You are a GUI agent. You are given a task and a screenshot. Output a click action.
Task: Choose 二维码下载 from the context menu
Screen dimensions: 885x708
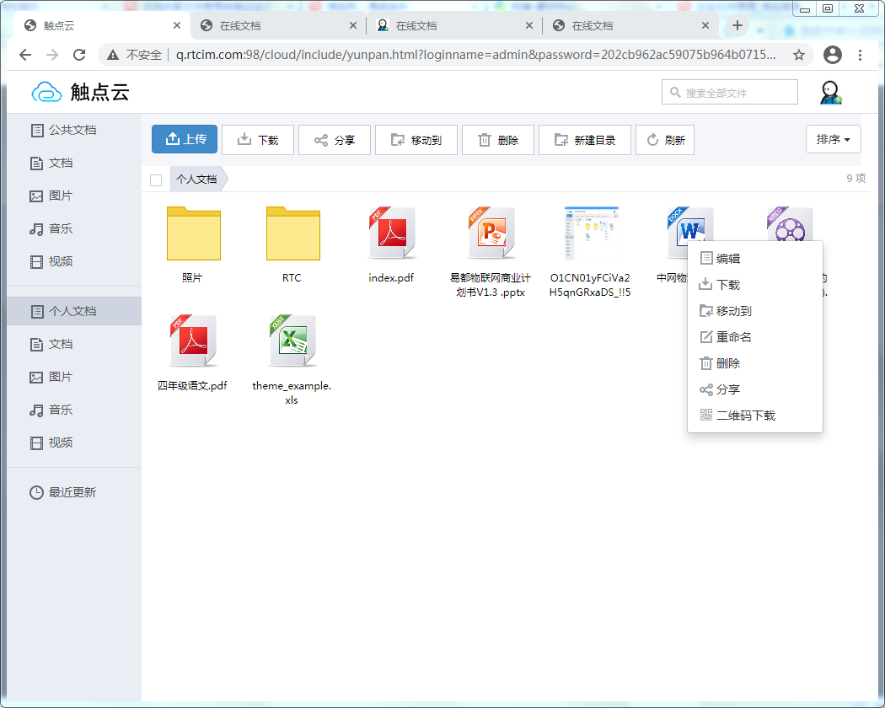(x=745, y=416)
